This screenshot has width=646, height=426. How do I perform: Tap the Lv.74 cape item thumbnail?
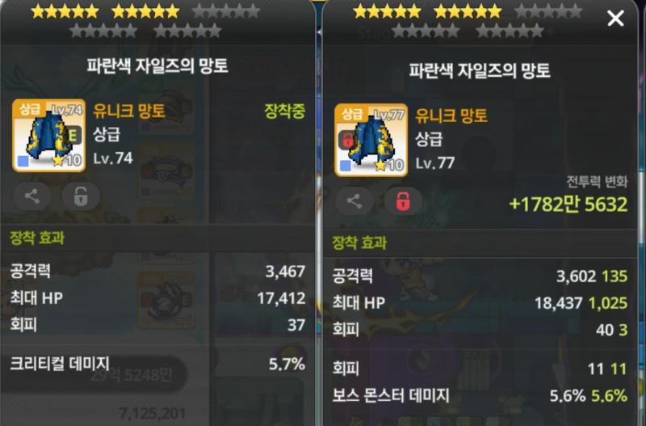pos(49,135)
